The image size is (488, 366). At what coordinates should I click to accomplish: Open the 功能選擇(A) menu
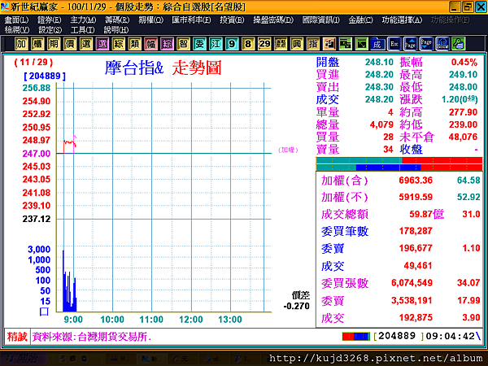402,20
